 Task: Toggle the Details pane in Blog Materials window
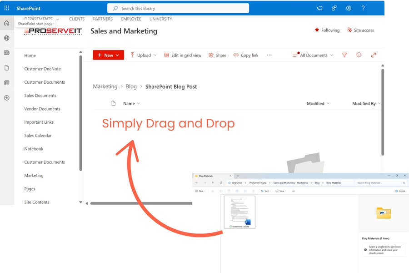pos(400,191)
